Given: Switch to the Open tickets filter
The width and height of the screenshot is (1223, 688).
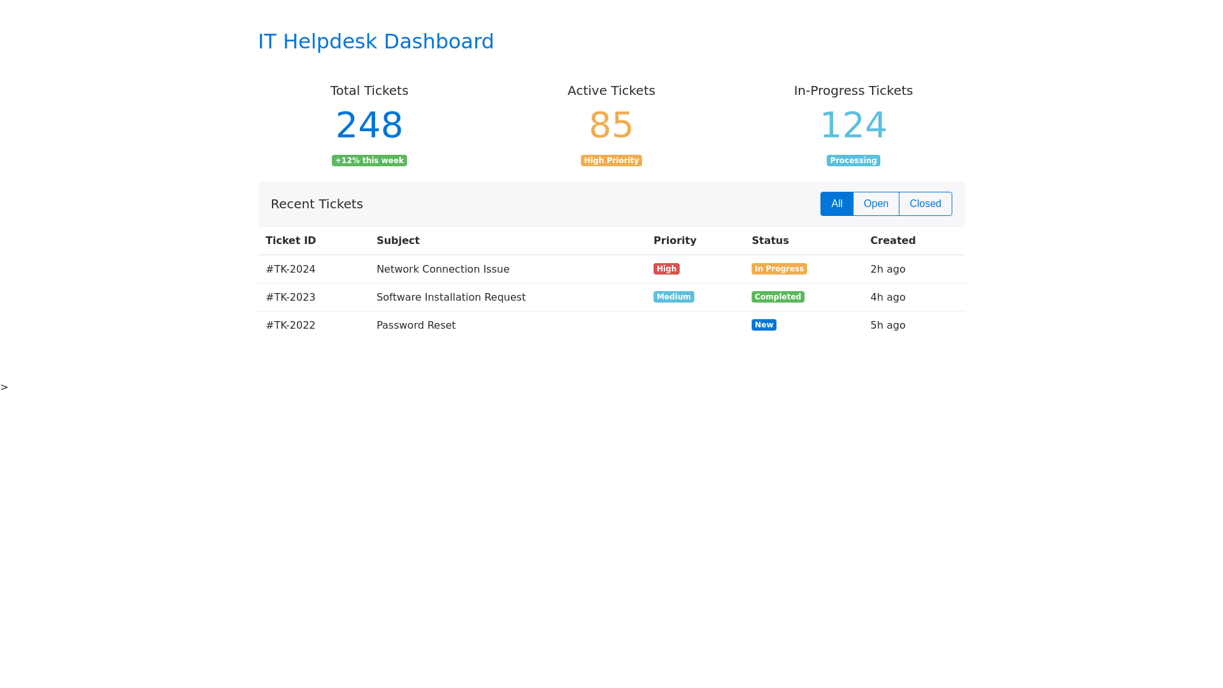Looking at the screenshot, I should coord(876,204).
